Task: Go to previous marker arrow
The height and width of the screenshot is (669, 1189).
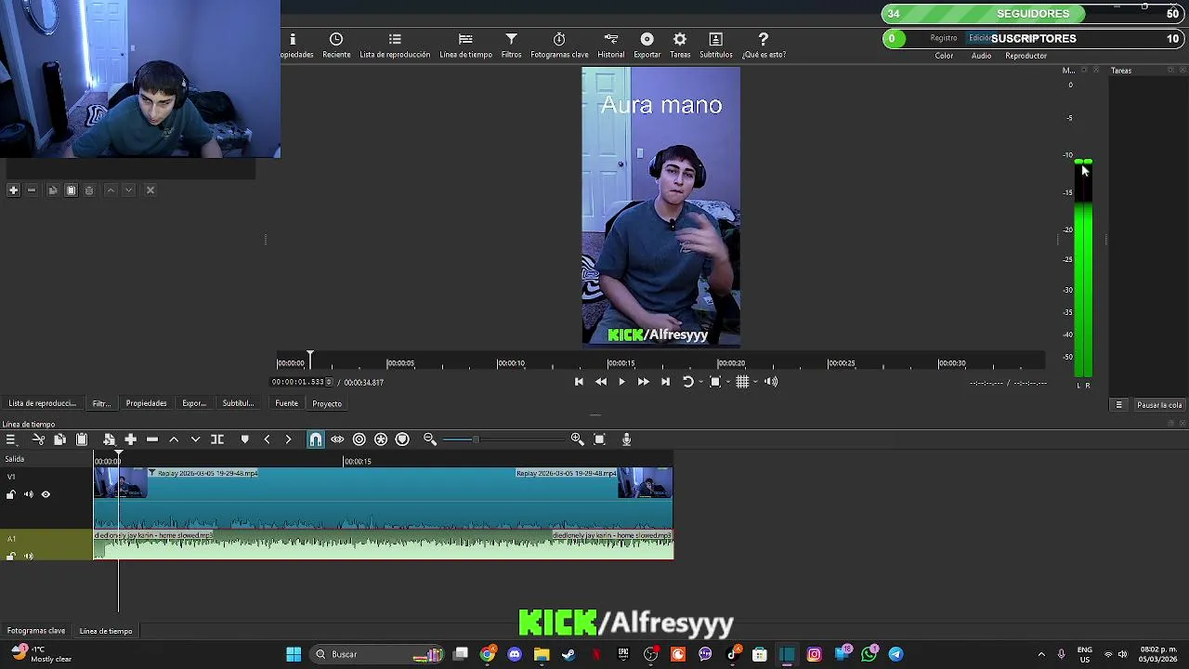Action: coord(267,439)
